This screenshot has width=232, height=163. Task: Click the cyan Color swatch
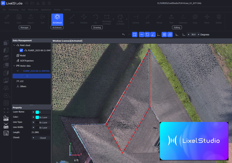tap(37, 117)
